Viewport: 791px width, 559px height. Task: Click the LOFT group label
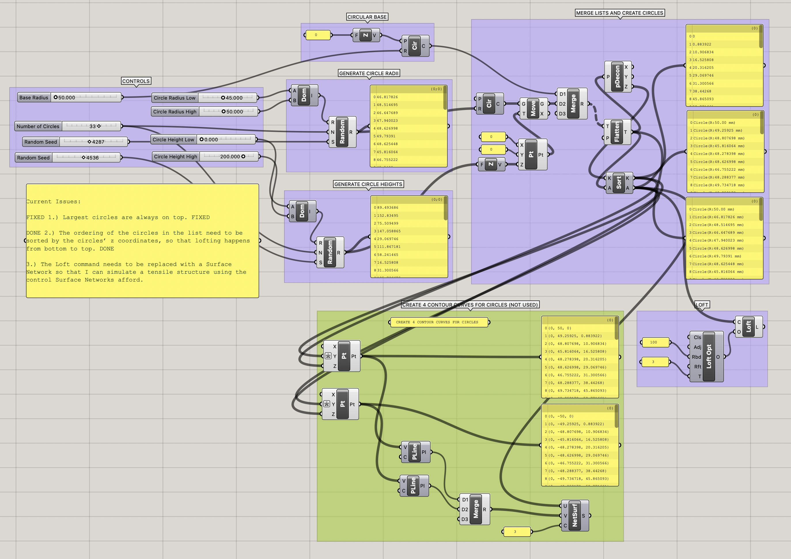pos(702,305)
